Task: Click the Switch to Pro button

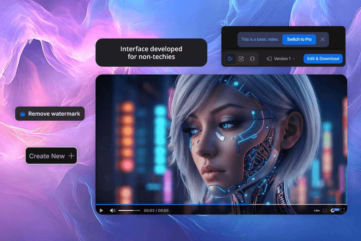Action: click(x=299, y=40)
